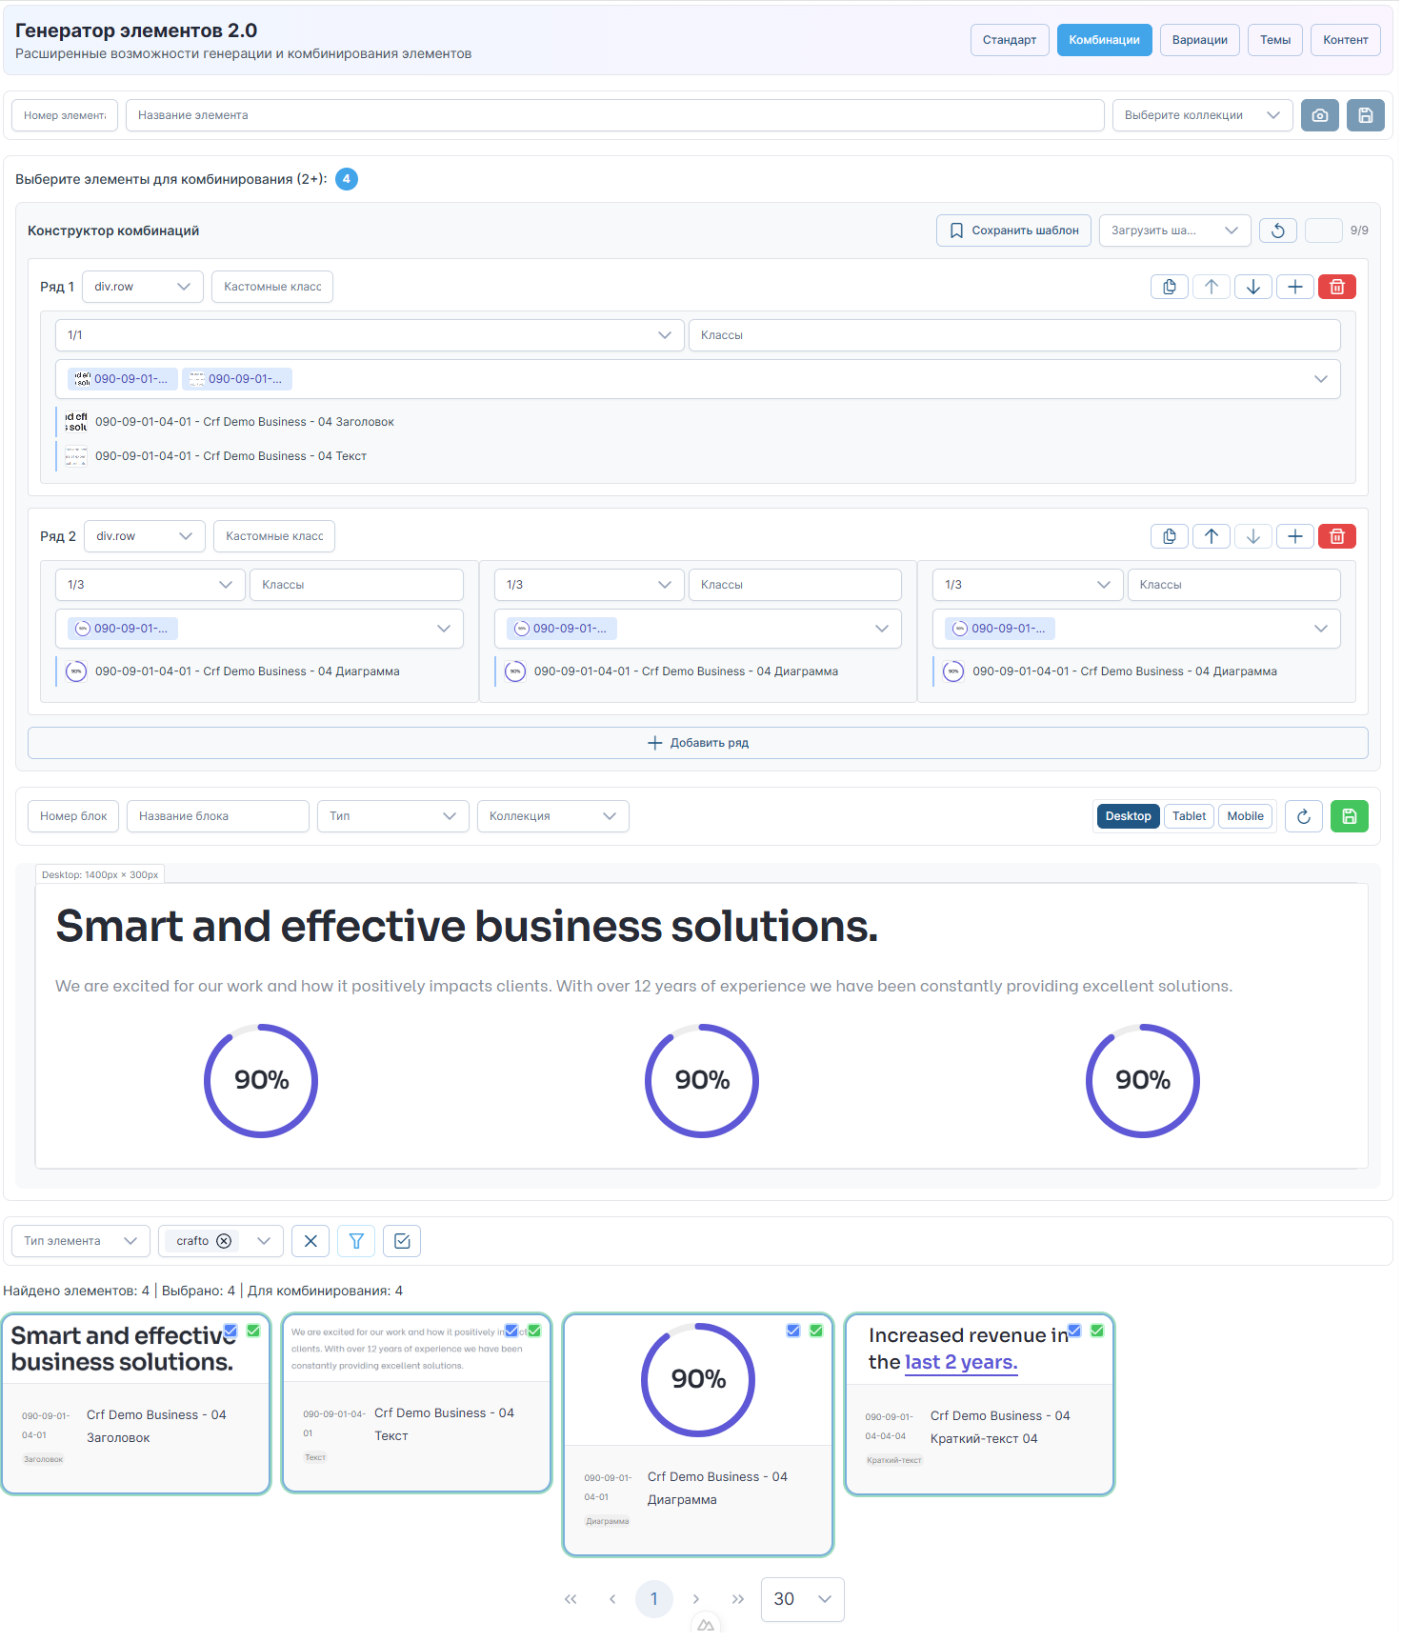1402x1642 pixels.
Task: Delete Ряд 1 with red trash icon
Action: [x=1337, y=287]
